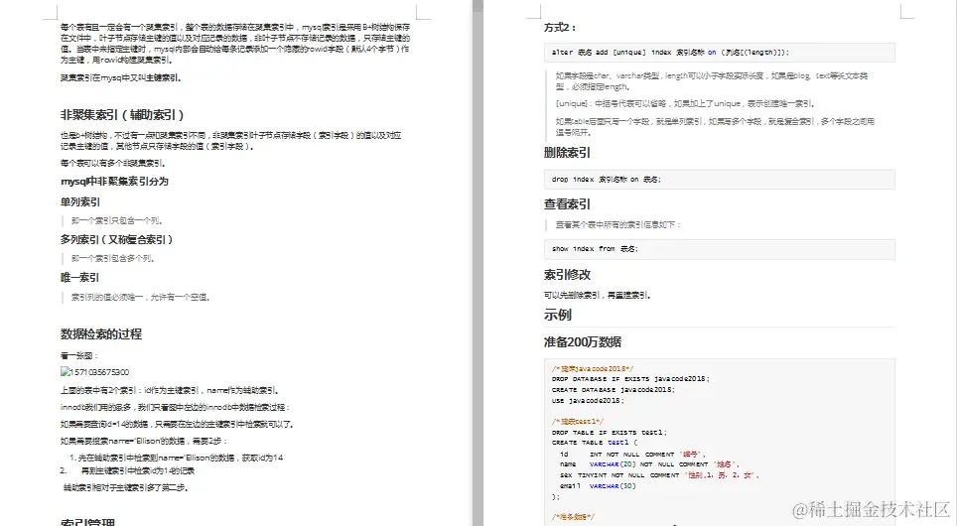Click the heading "删除索引"
957x526 pixels.
click(567, 153)
